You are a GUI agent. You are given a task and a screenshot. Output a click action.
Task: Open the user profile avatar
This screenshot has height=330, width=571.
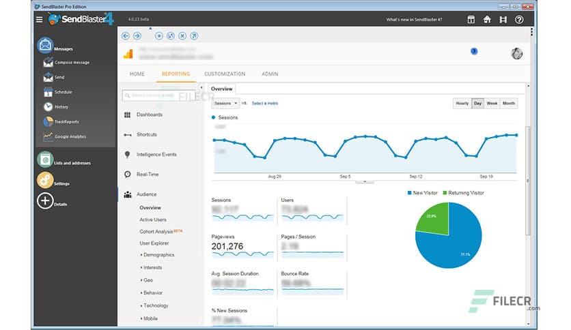(x=517, y=54)
